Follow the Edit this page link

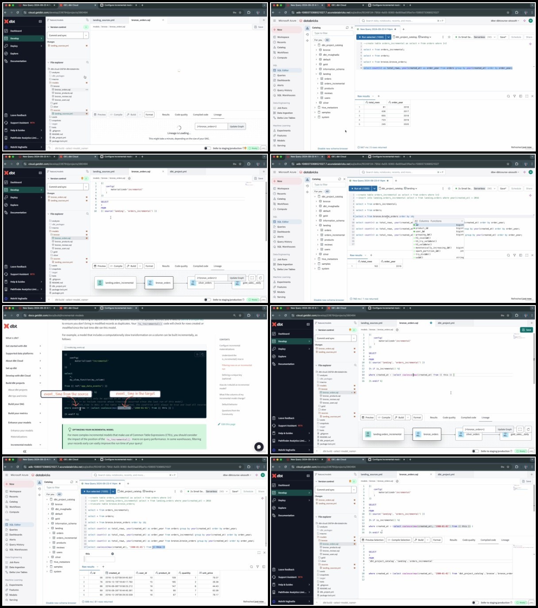point(228,424)
